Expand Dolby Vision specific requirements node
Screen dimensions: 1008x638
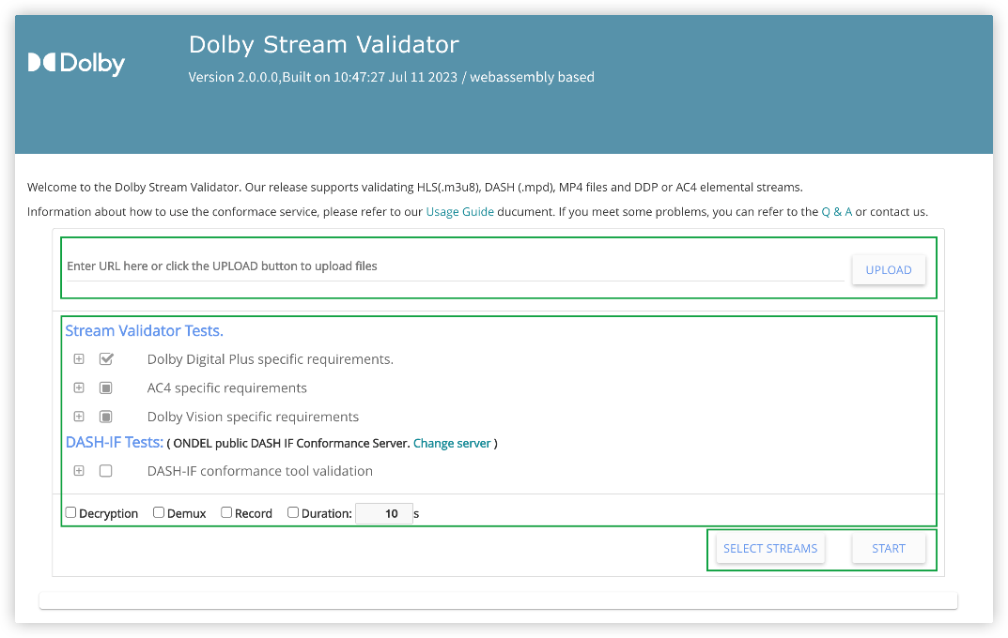point(79,417)
